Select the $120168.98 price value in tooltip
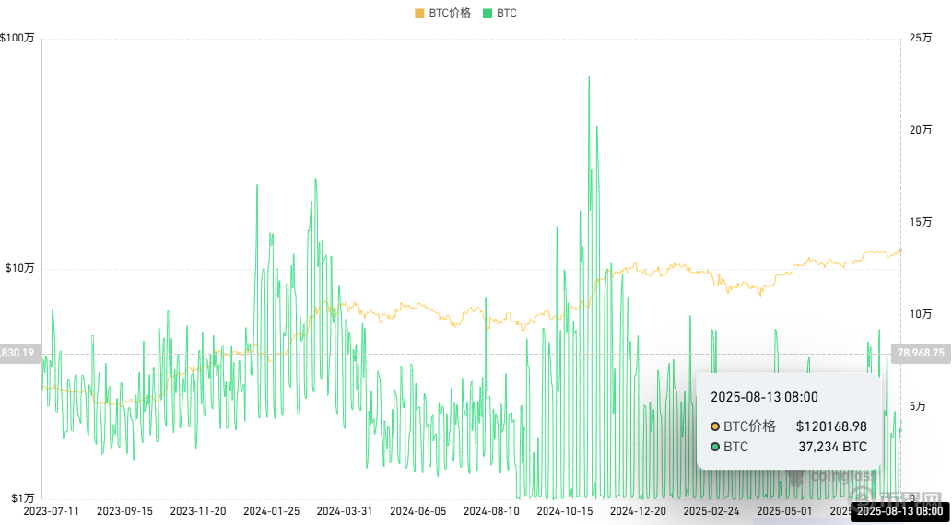The width and height of the screenshot is (952, 525). (830, 426)
